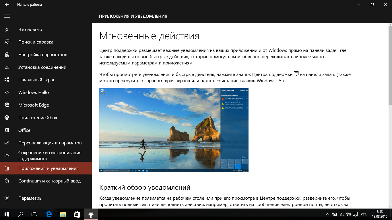Click the icon for Персонализация и параметры
392x220 pixels.
pos(7,143)
